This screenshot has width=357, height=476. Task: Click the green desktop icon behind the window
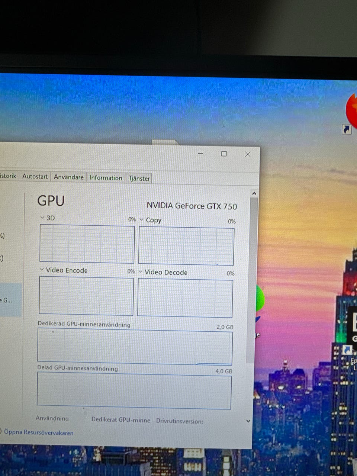pyautogui.click(x=260, y=299)
